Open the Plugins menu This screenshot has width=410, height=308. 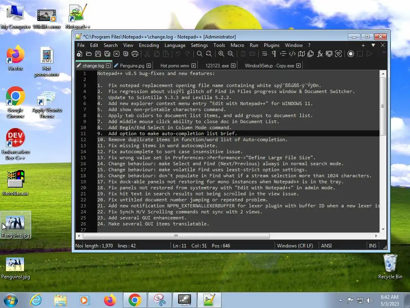click(x=271, y=45)
